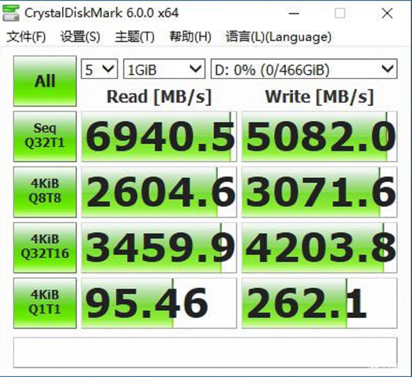
Task: Expand the test size dropdown showing 1GiB
Action: coord(164,69)
